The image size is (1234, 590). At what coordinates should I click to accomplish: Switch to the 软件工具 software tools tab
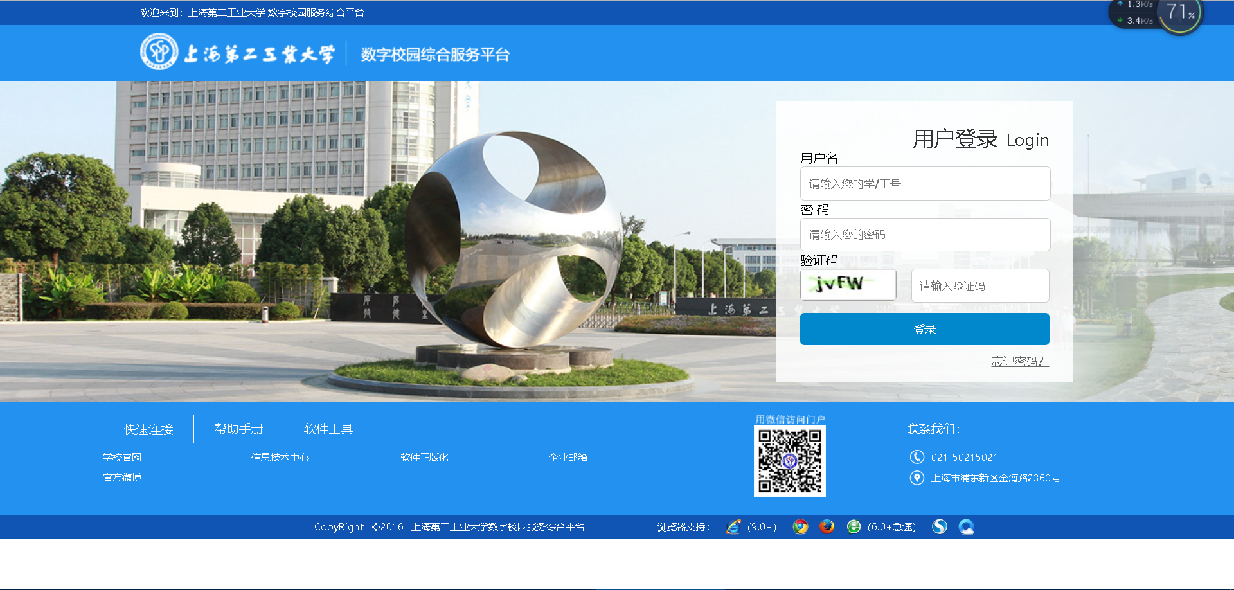[328, 429]
